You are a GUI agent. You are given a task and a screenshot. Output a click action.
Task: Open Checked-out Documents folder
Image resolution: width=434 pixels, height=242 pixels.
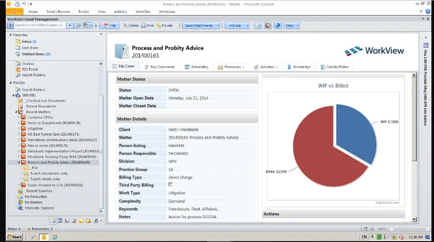point(42,101)
